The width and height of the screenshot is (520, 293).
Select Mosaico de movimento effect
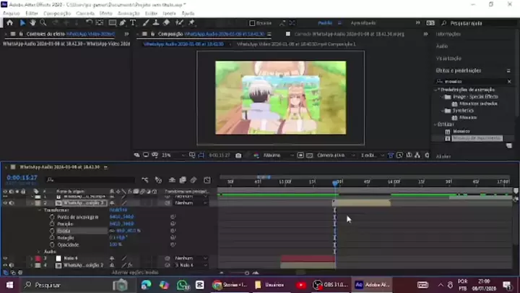[x=476, y=137]
